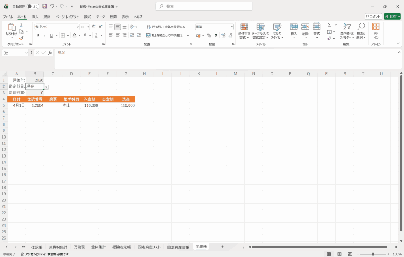Open sort and filter (並べ替えとフィルター)
Image resolution: width=404 pixels, height=257 pixels.
[x=347, y=31]
